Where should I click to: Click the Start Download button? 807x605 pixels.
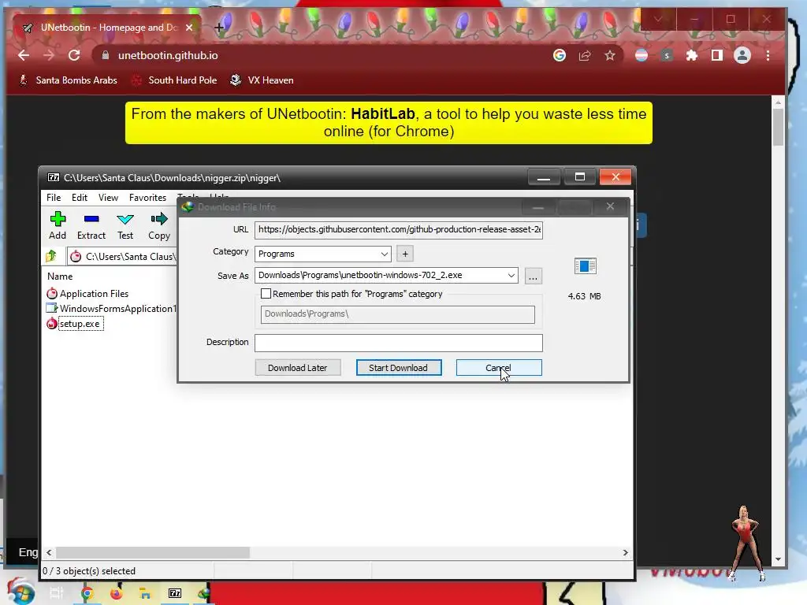(x=398, y=368)
